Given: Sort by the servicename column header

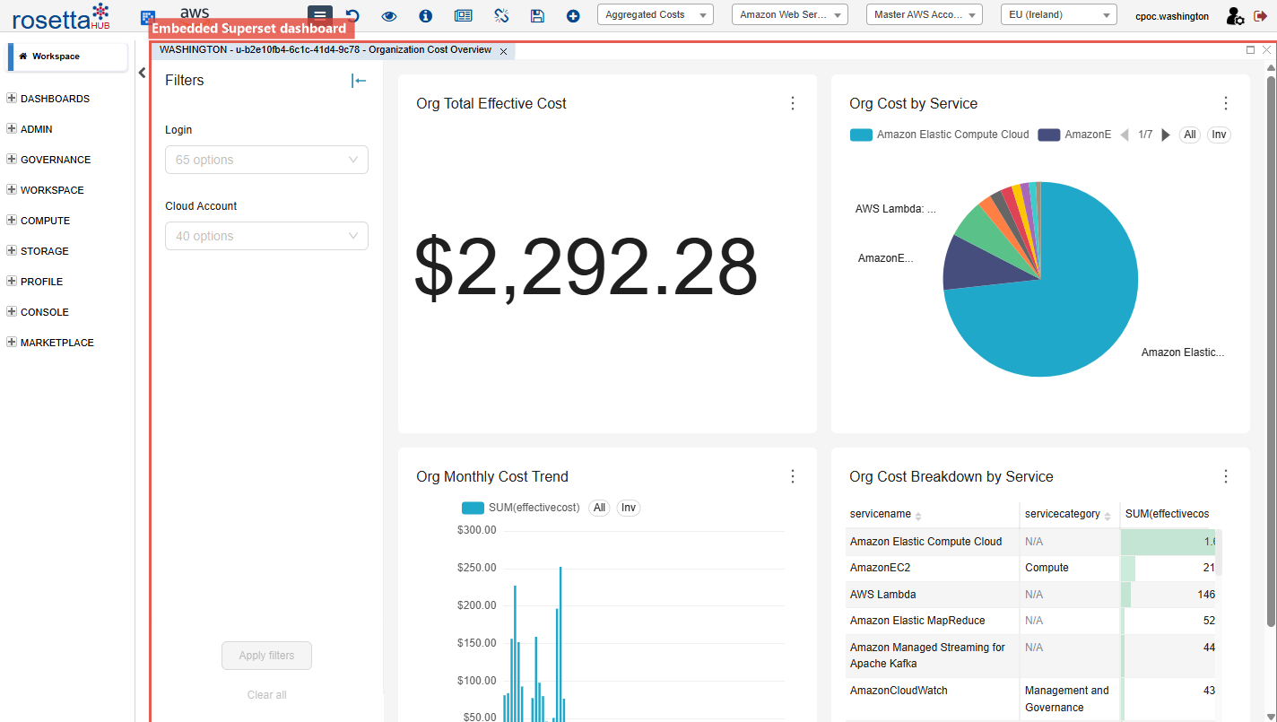Looking at the screenshot, I should tap(881, 514).
